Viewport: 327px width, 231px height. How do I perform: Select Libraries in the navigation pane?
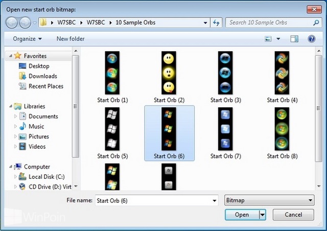tap(34, 106)
